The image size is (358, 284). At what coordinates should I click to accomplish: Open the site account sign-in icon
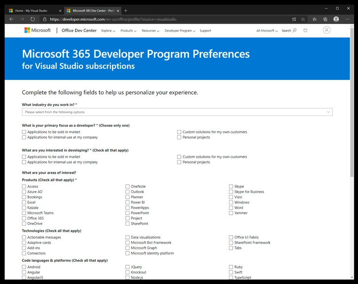coord(326,30)
